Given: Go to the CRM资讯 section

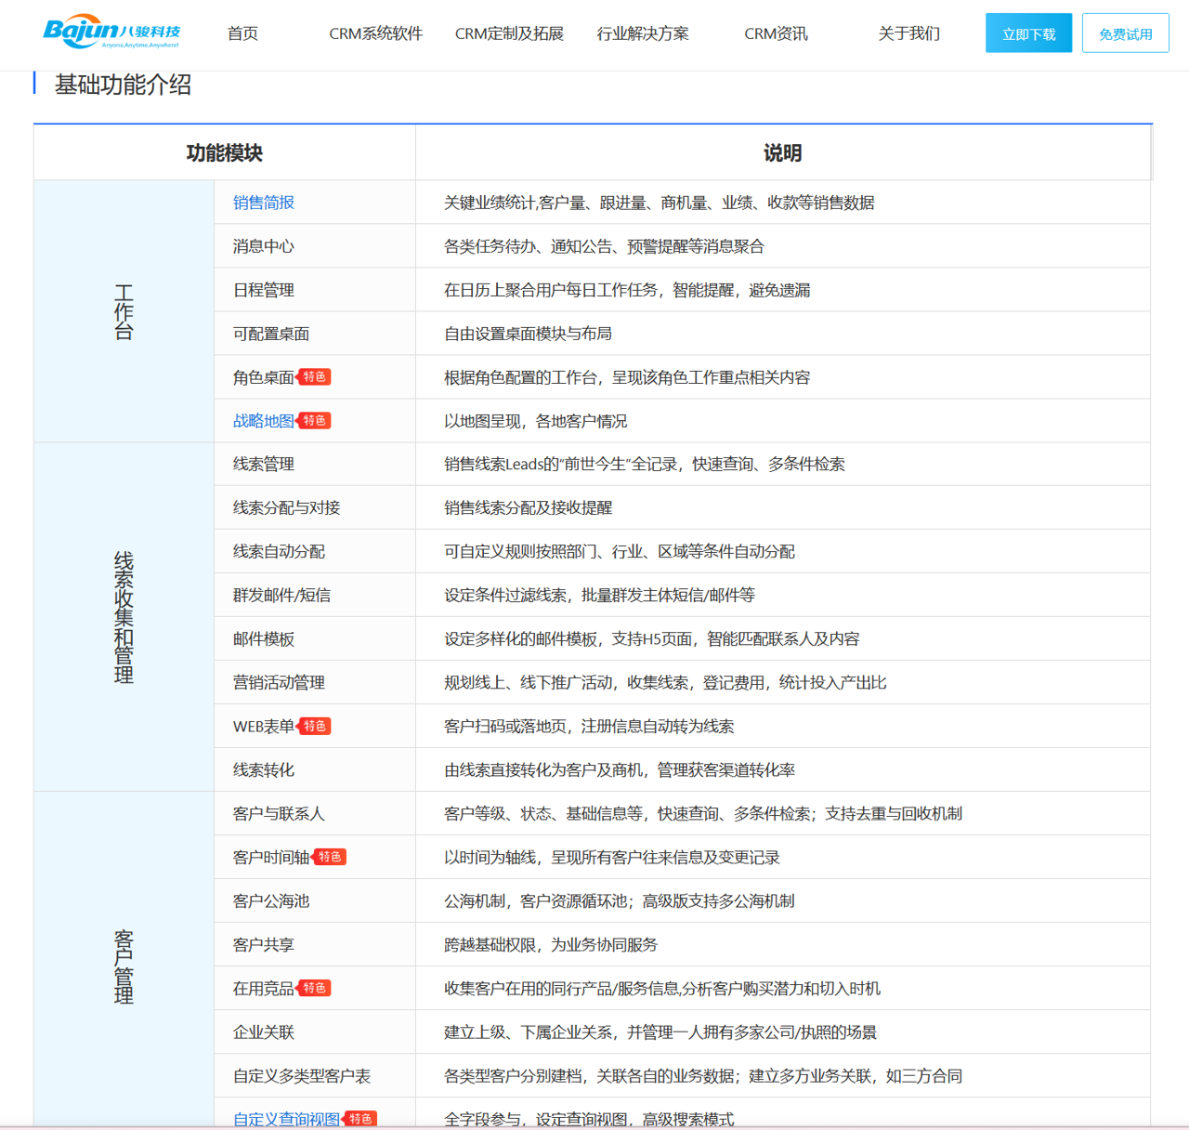Looking at the screenshot, I should point(776,33).
